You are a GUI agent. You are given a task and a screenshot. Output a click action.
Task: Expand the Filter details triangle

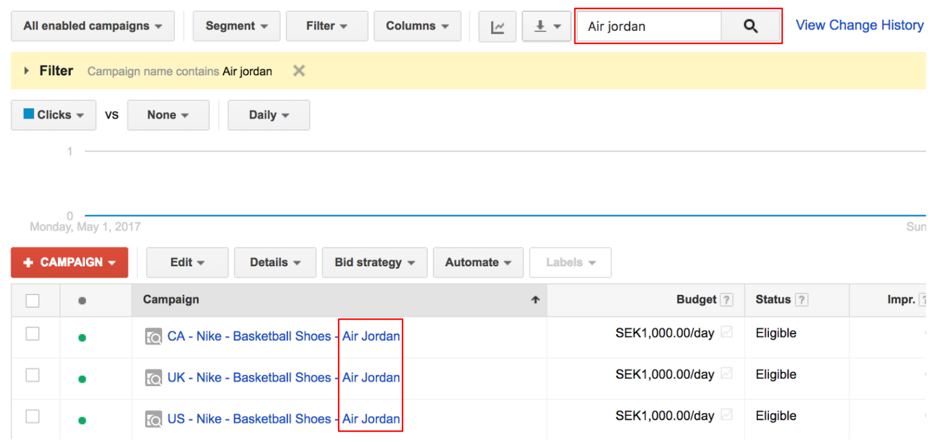tap(27, 71)
